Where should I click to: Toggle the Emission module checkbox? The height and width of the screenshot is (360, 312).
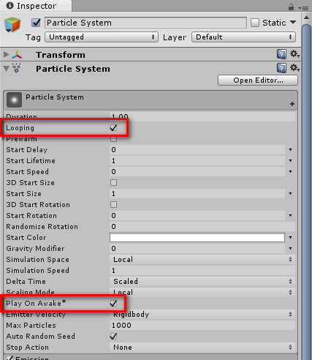9,359
